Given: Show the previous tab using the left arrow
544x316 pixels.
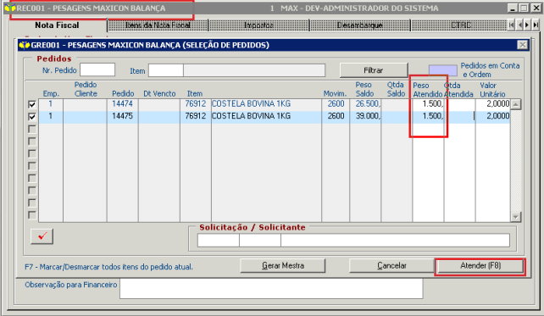Looking at the screenshot, I should [x=519, y=25].
